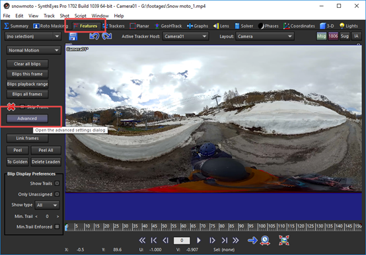
Task: Click the undo arrow icon
Action: 94,36
